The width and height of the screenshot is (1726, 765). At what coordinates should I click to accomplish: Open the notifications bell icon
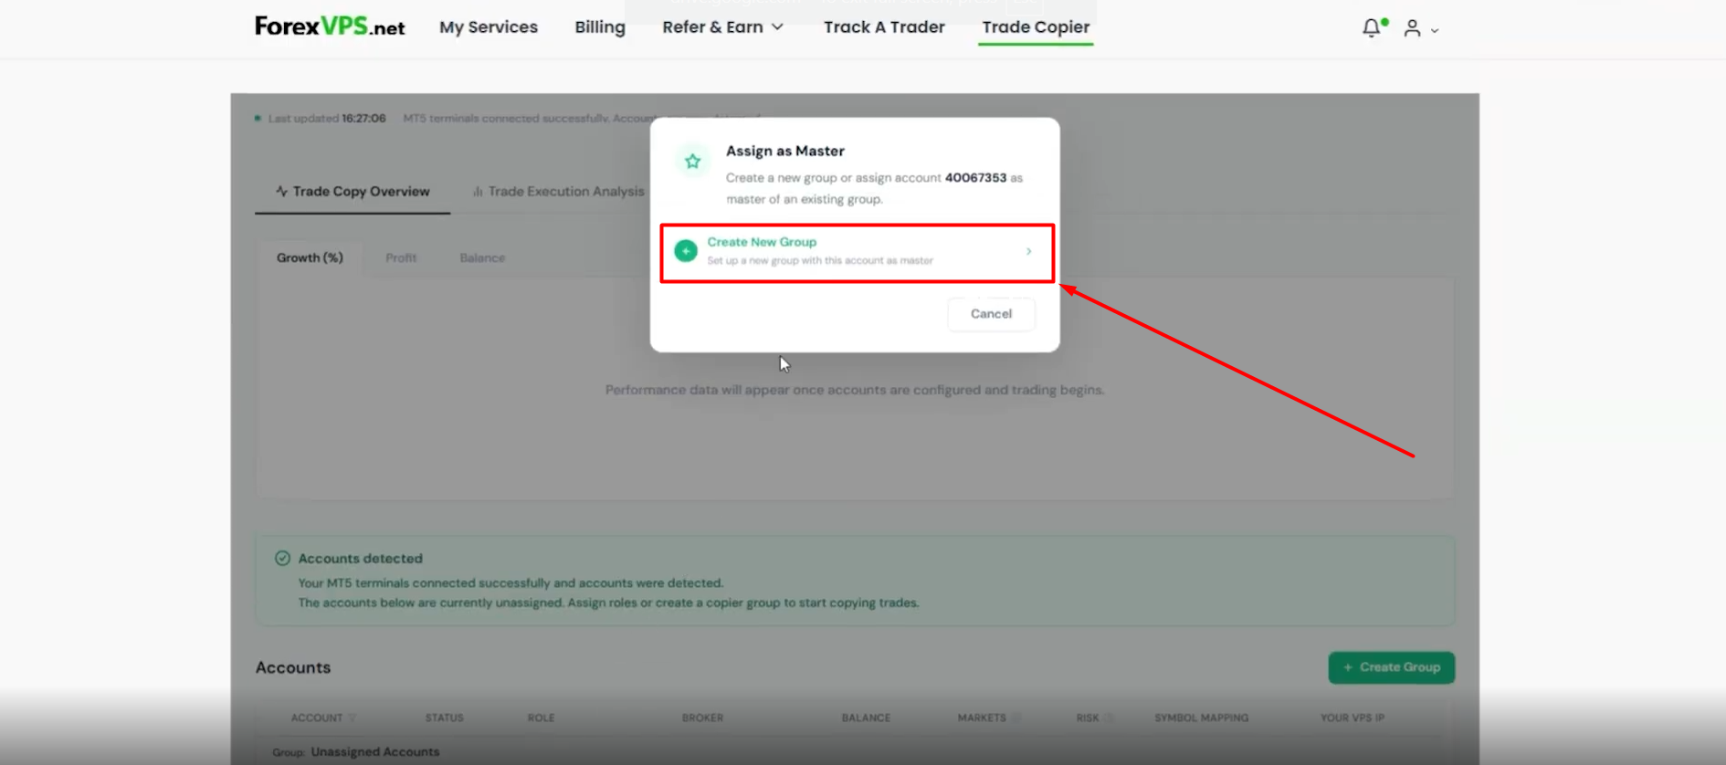pyautogui.click(x=1372, y=28)
